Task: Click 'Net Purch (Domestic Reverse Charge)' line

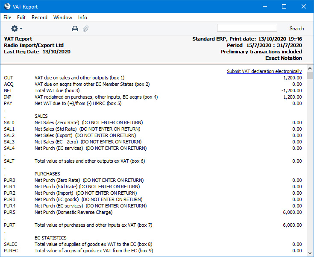Action: [73, 212]
